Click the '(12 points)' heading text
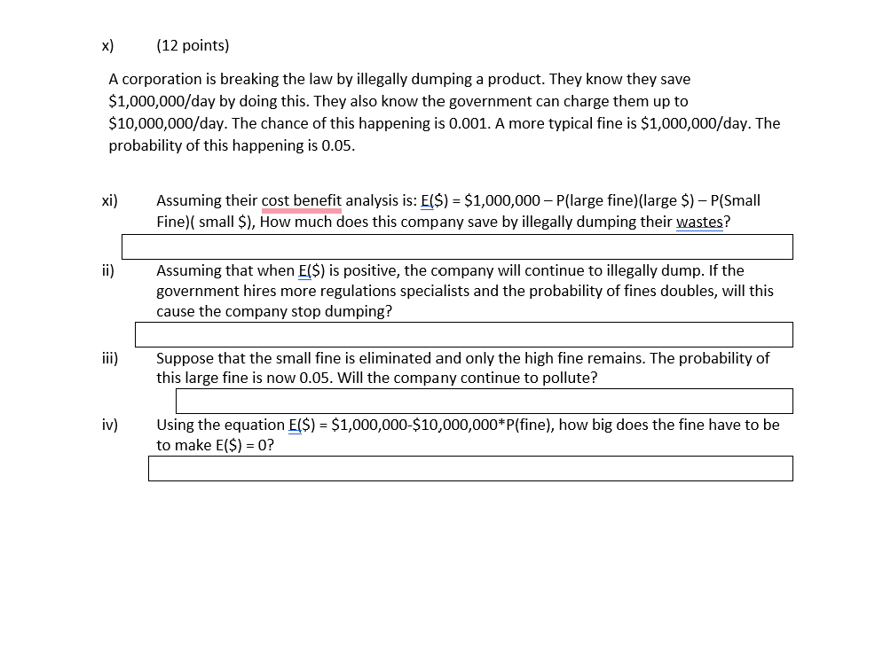This screenshot has height=656, width=875. (192, 45)
